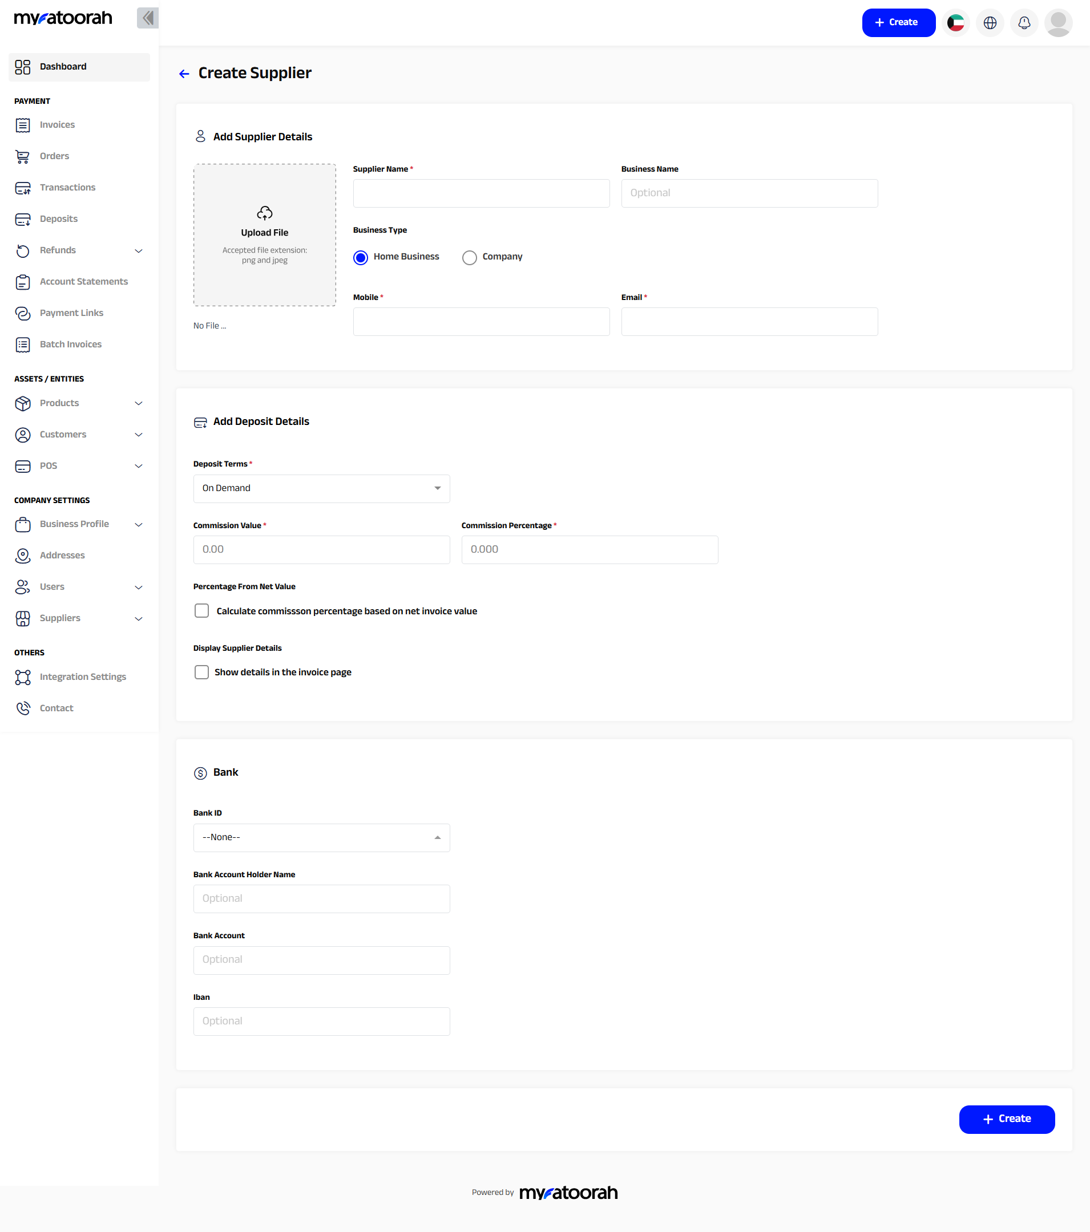The width and height of the screenshot is (1090, 1232).
Task: Click the Iban input field
Action: (x=321, y=1022)
